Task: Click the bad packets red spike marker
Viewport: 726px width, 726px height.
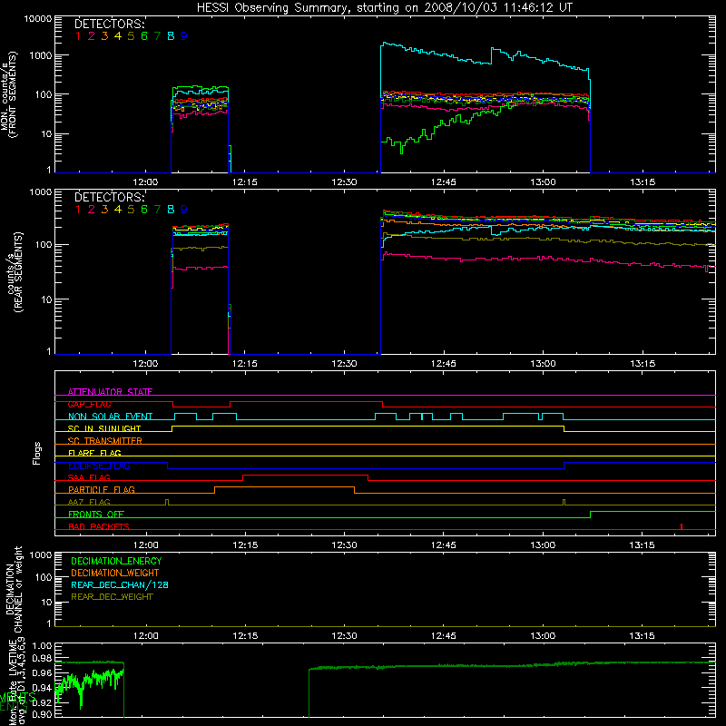Action: 682,526
